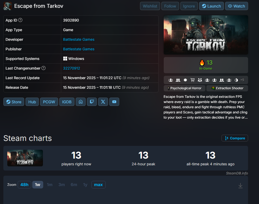Open the Extraction Shooter tag
This screenshot has height=204, width=259.
click(227, 88)
